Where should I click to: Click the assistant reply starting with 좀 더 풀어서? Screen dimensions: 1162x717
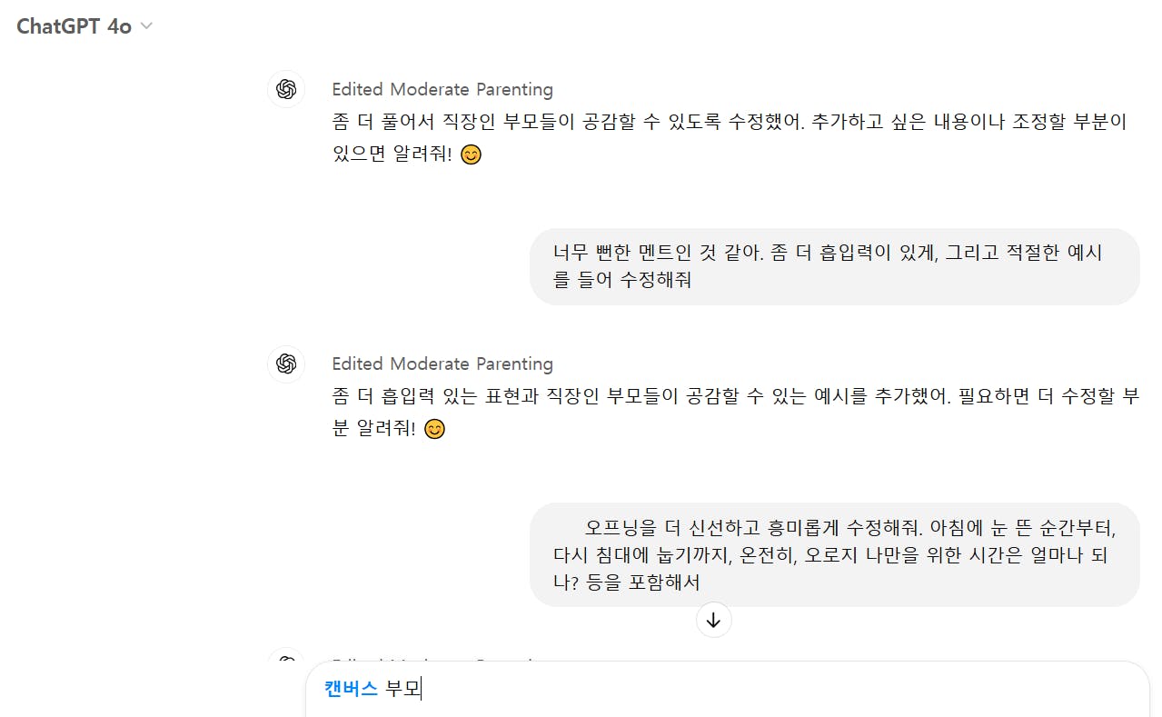coord(729,122)
